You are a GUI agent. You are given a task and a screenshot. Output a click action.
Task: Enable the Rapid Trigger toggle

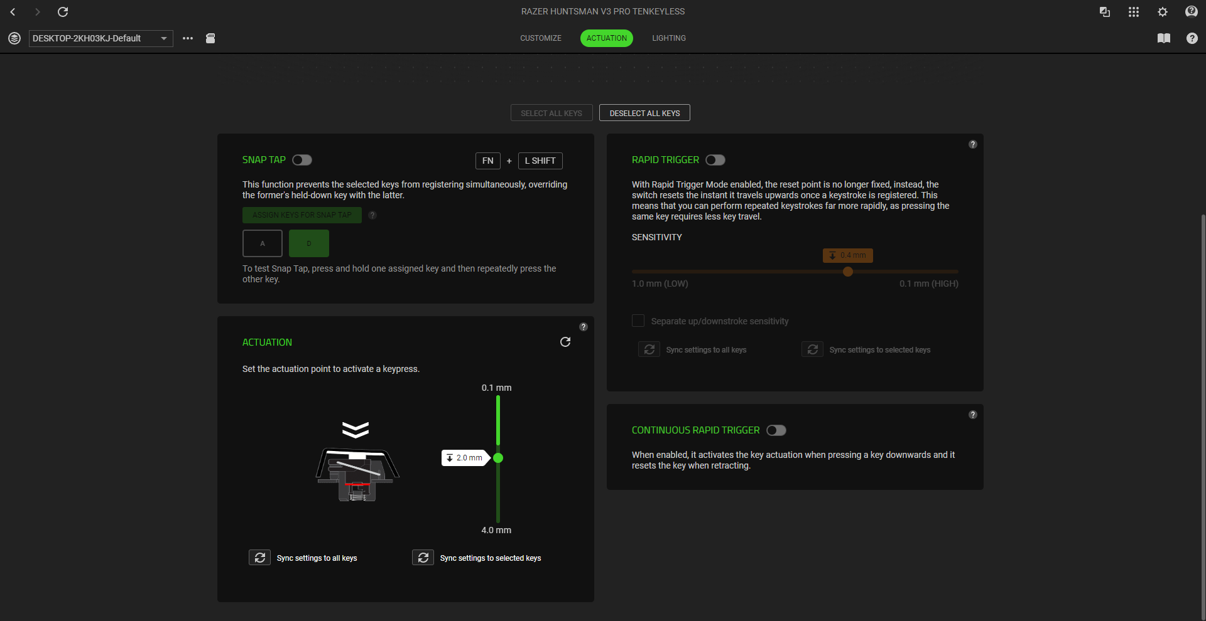coord(715,160)
